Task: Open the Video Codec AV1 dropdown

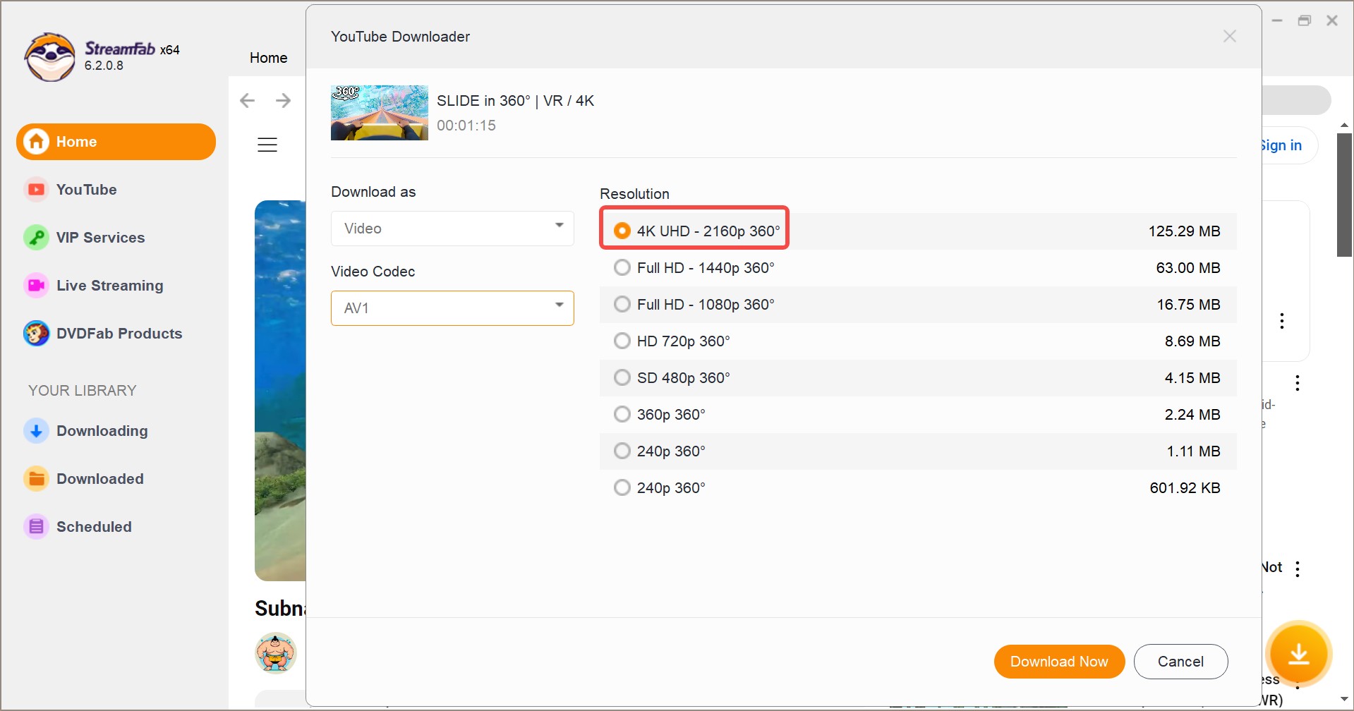Action: pyautogui.click(x=452, y=308)
